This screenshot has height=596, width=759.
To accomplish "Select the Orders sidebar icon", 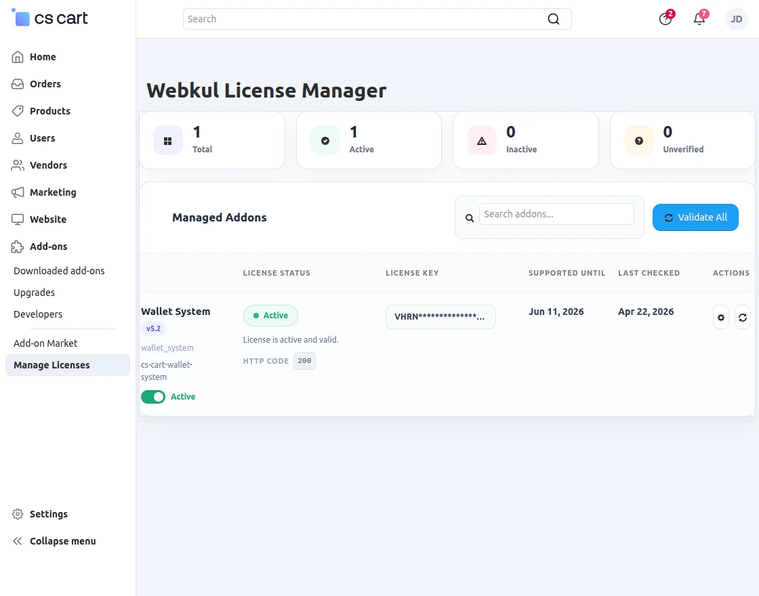I will point(17,84).
